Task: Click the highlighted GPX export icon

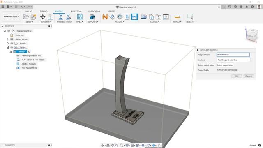Action: 134,17
